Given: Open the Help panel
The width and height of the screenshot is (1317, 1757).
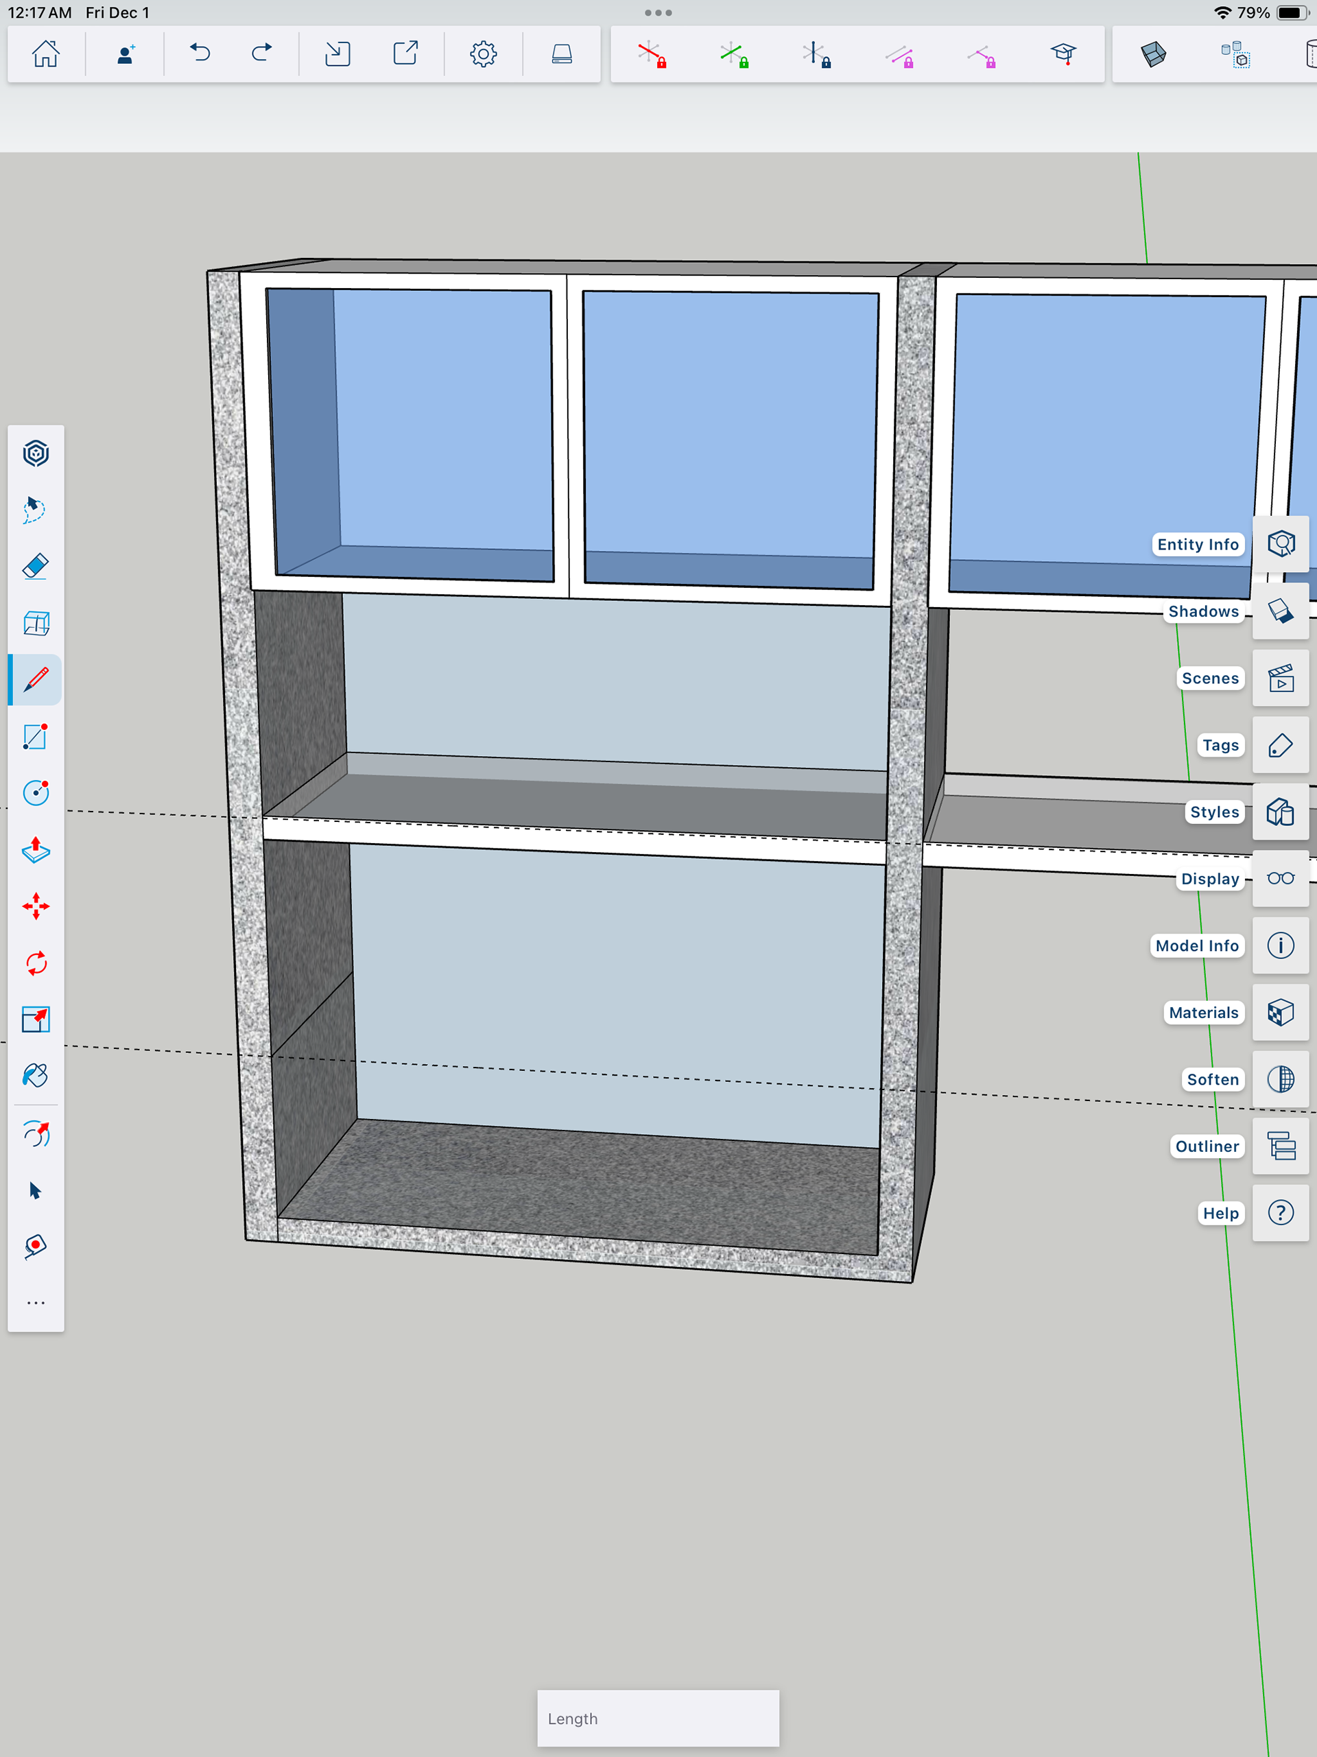Looking at the screenshot, I should tap(1280, 1213).
